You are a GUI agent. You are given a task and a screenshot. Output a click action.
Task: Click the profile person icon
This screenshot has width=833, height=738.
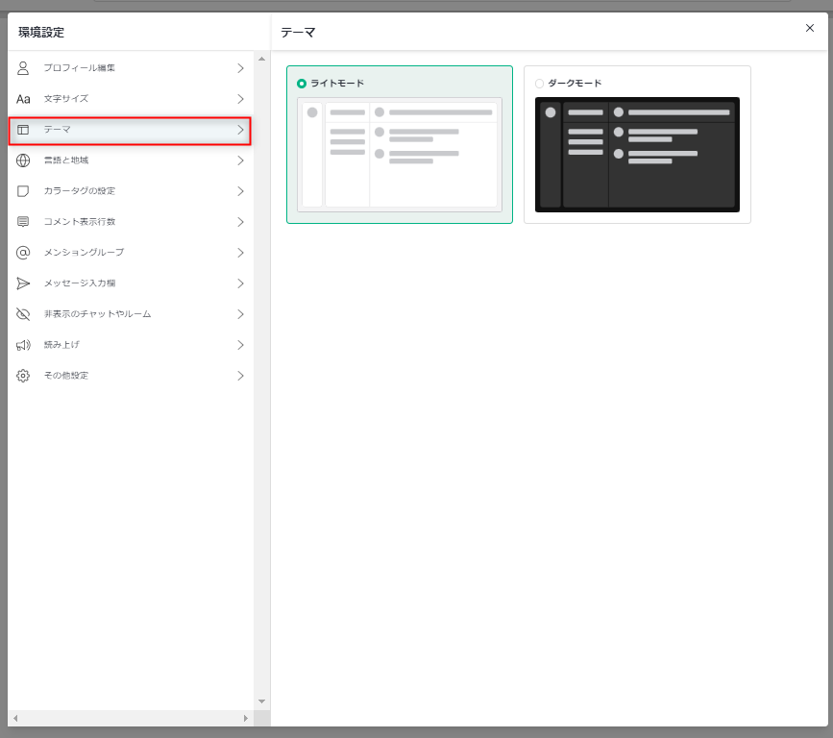click(23, 68)
